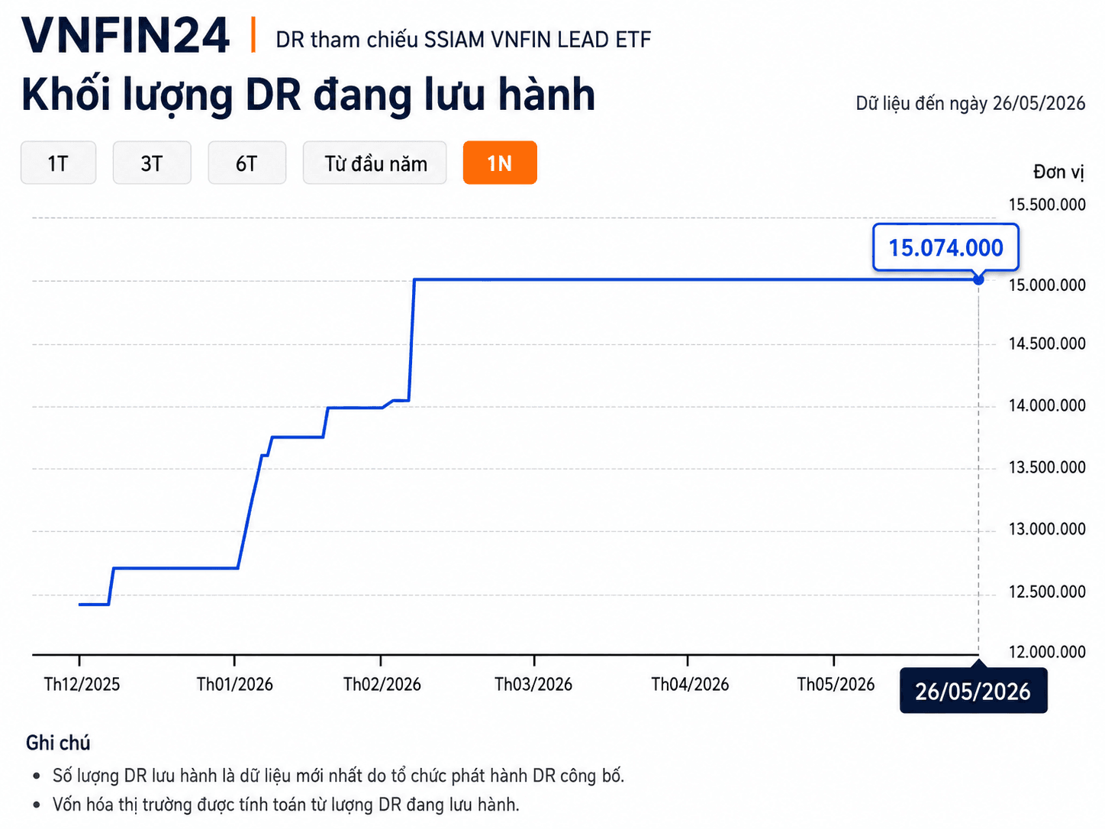Click the 26/05/2026 date label

973,691
